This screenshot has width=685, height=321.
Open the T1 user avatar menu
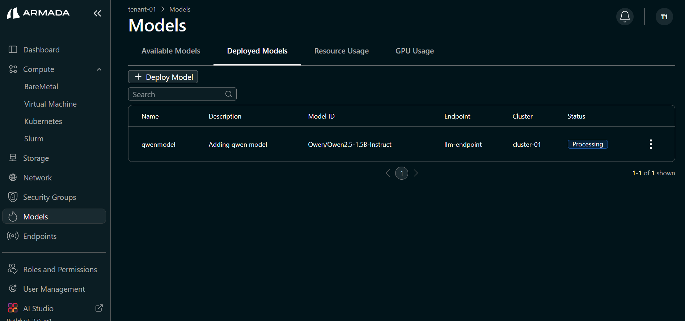pyautogui.click(x=664, y=17)
